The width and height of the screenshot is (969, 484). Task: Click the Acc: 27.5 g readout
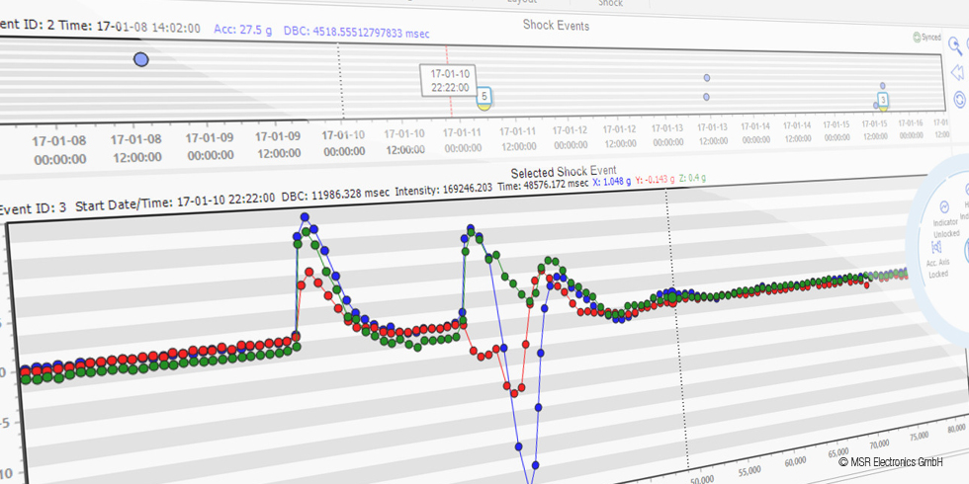coord(241,29)
